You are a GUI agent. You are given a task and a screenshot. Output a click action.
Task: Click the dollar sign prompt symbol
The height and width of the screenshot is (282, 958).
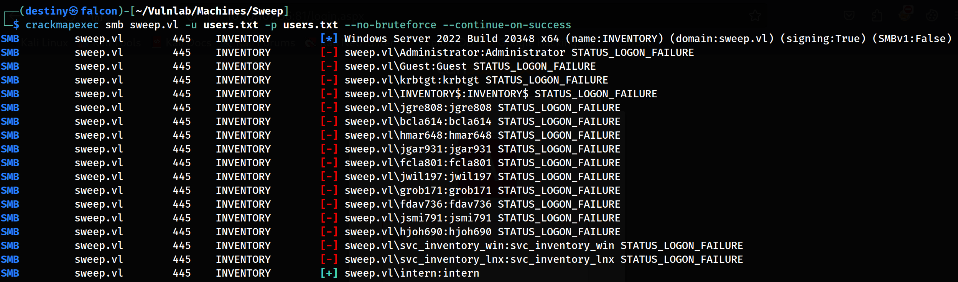[16, 25]
